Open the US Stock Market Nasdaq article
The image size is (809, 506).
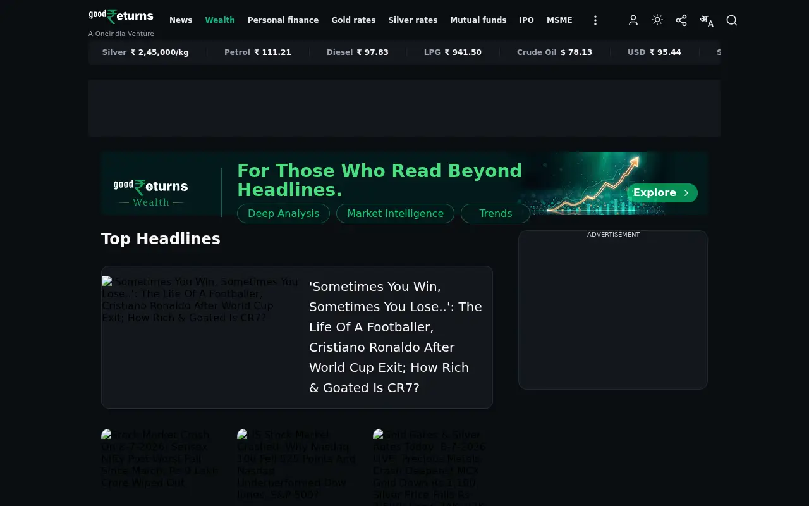pyautogui.click(x=298, y=465)
